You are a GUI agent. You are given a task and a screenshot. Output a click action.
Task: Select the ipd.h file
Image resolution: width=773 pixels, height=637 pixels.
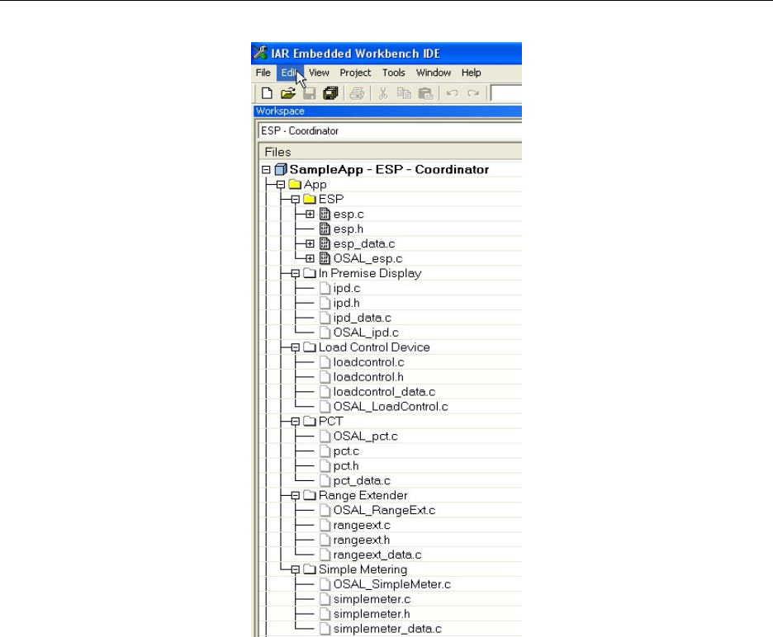(x=346, y=303)
